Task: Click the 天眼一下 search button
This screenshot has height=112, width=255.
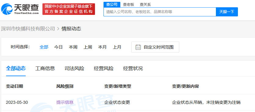Action: pyautogui.click(x=227, y=12)
